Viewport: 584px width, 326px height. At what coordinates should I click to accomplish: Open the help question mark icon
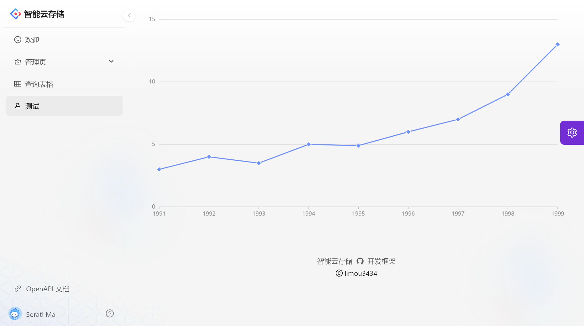pos(110,313)
